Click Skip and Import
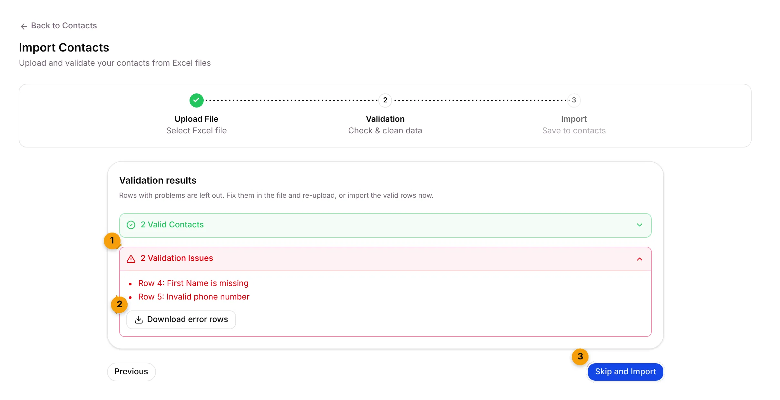The height and width of the screenshot is (400, 780). [x=625, y=372]
